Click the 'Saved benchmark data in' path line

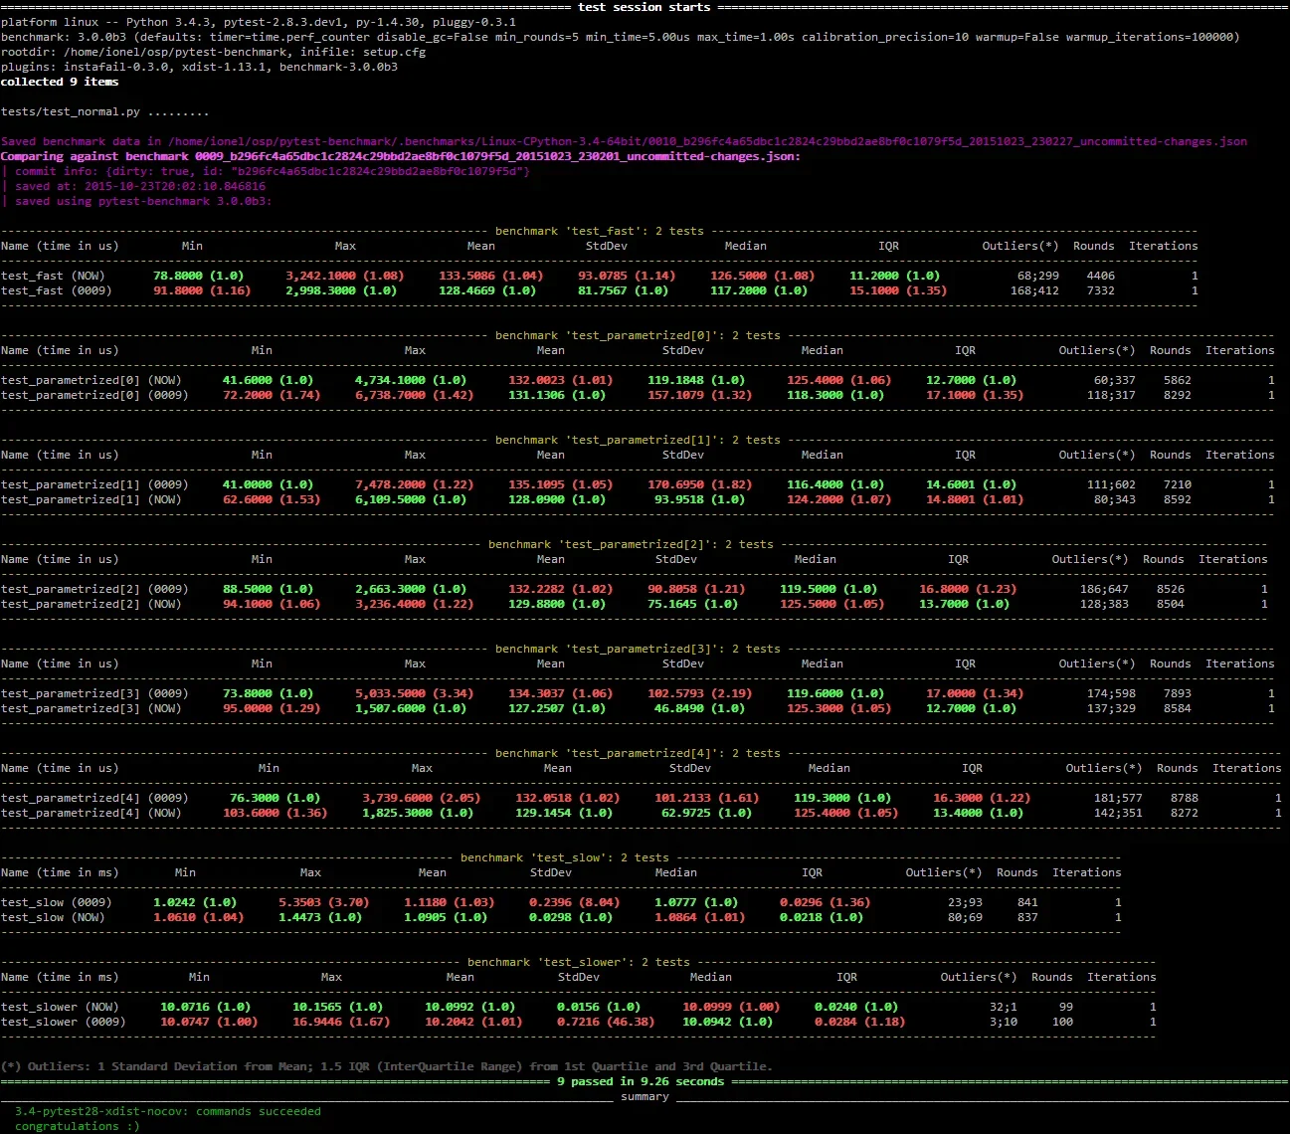point(624,141)
